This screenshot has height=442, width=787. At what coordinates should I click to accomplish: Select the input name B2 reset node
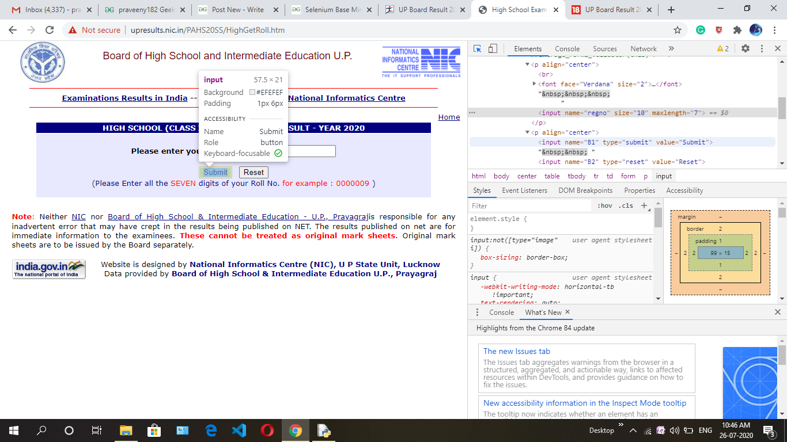622,162
